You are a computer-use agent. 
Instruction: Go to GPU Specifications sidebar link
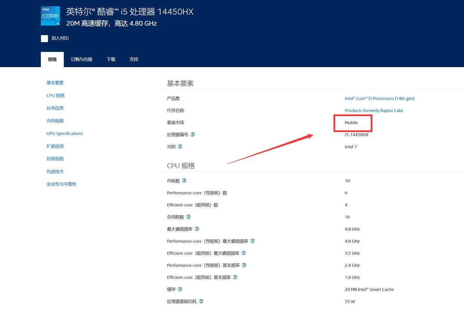[65, 134]
